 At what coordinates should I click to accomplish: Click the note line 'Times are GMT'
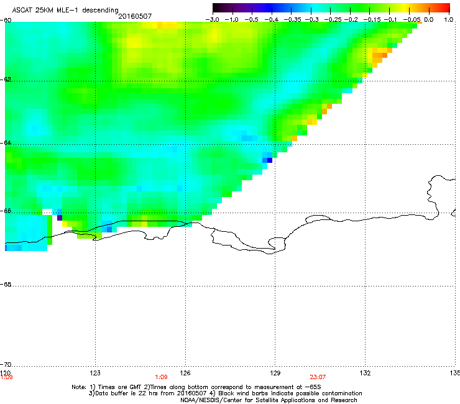(x=196, y=387)
